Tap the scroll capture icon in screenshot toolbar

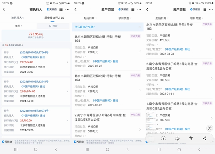pyautogui.click(x=163, y=138)
